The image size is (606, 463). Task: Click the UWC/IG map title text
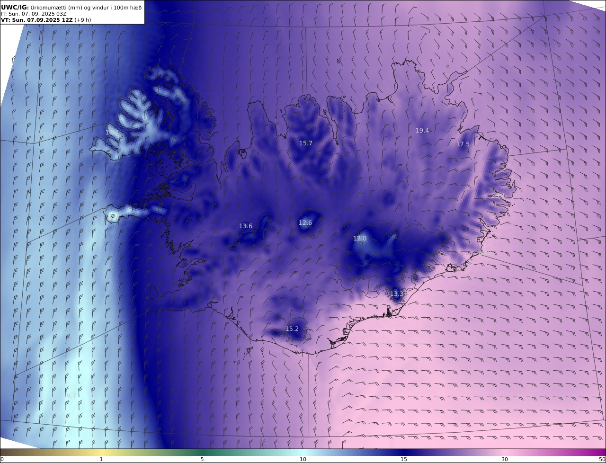pos(71,7)
